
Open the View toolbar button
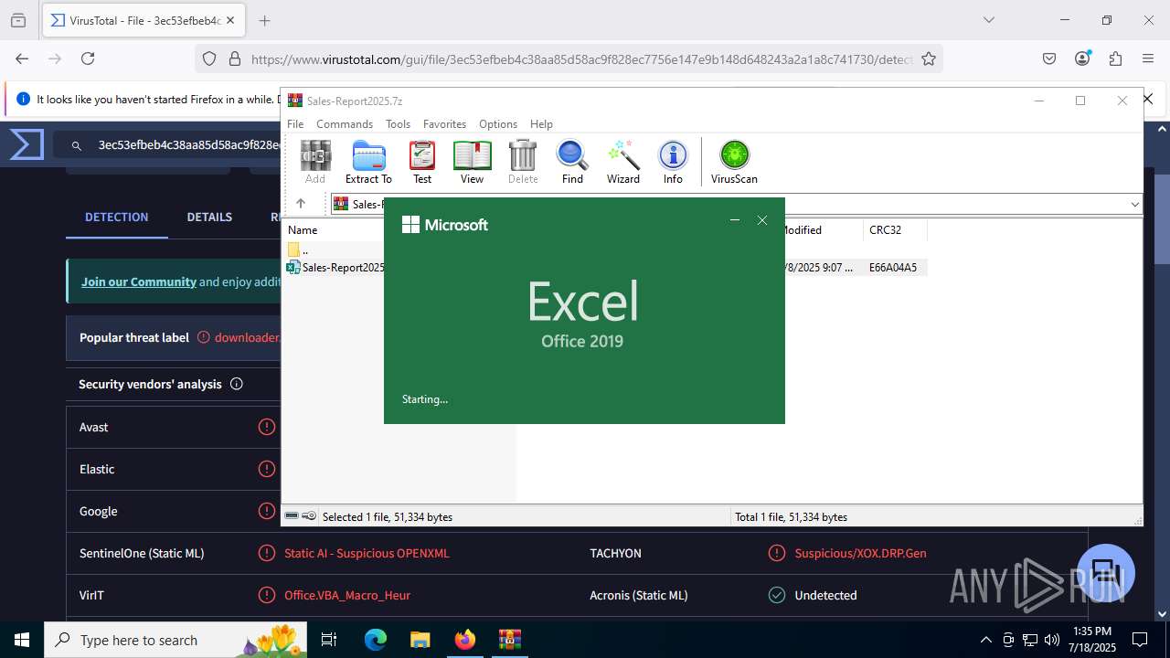tap(472, 163)
